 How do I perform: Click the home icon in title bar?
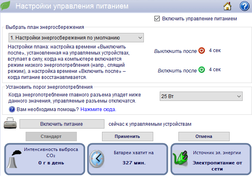(x=227, y=6)
